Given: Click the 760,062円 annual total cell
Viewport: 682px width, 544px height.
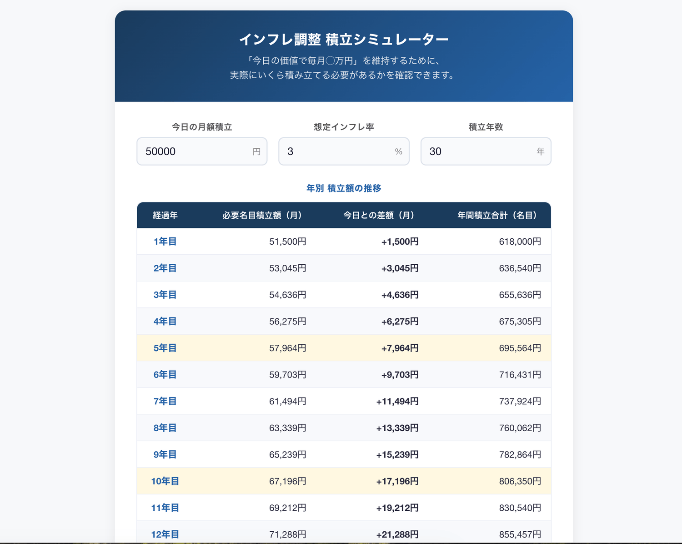Looking at the screenshot, I should 520,428.
